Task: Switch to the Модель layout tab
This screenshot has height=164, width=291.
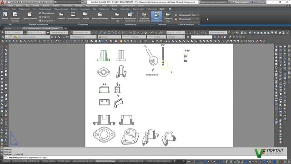Action: pyautogui.click(x=7, y=161)
